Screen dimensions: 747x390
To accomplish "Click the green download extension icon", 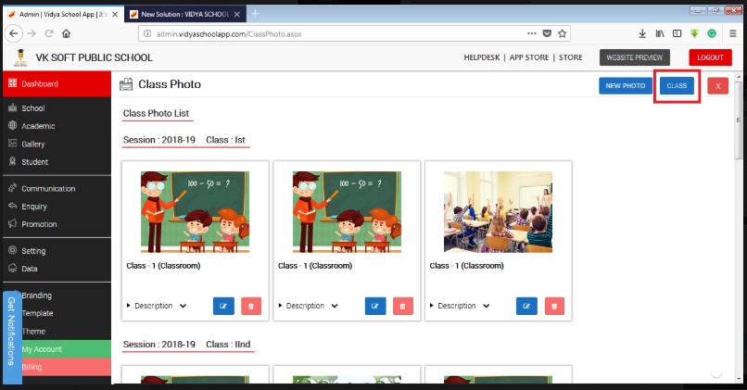I will pyautogui.click(x=694, y=33).
